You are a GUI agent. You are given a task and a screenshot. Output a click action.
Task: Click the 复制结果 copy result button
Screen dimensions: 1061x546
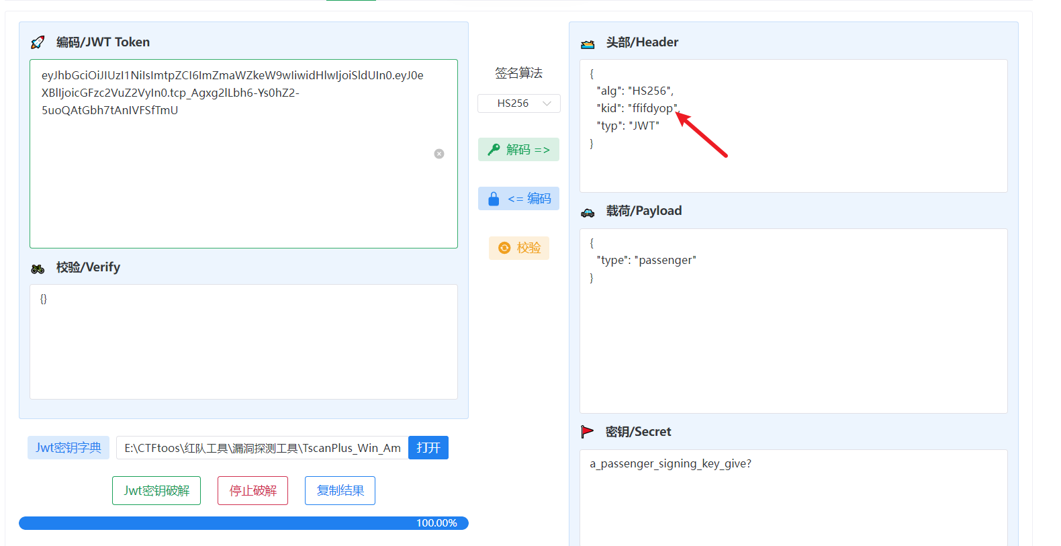[x=340, y=491]
